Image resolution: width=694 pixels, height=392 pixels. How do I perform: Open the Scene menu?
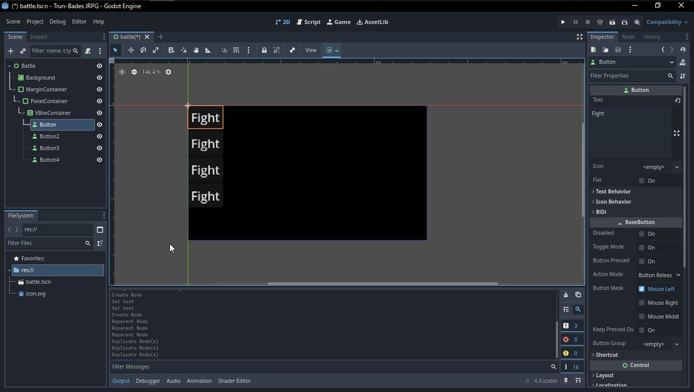pyautogui.click(x=14, y=21)
